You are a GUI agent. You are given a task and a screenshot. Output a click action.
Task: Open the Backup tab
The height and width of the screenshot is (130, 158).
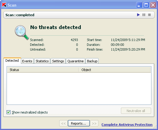92,61
